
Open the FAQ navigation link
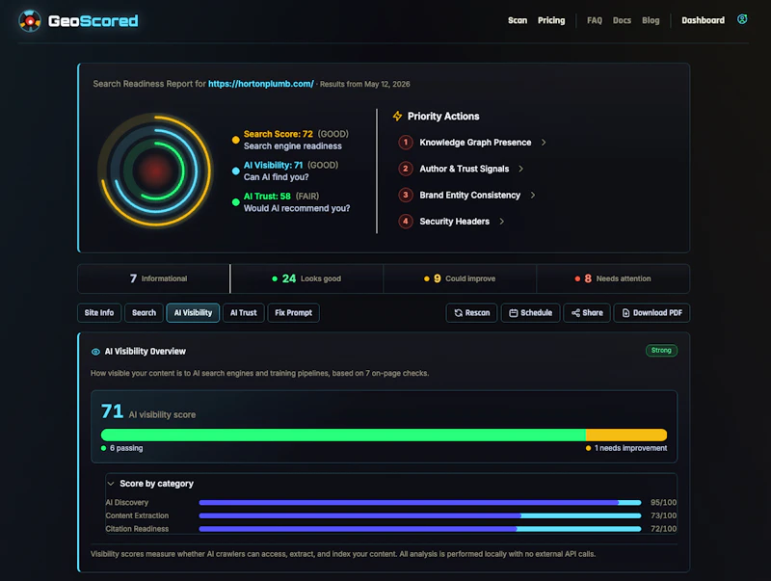[594, 20]
